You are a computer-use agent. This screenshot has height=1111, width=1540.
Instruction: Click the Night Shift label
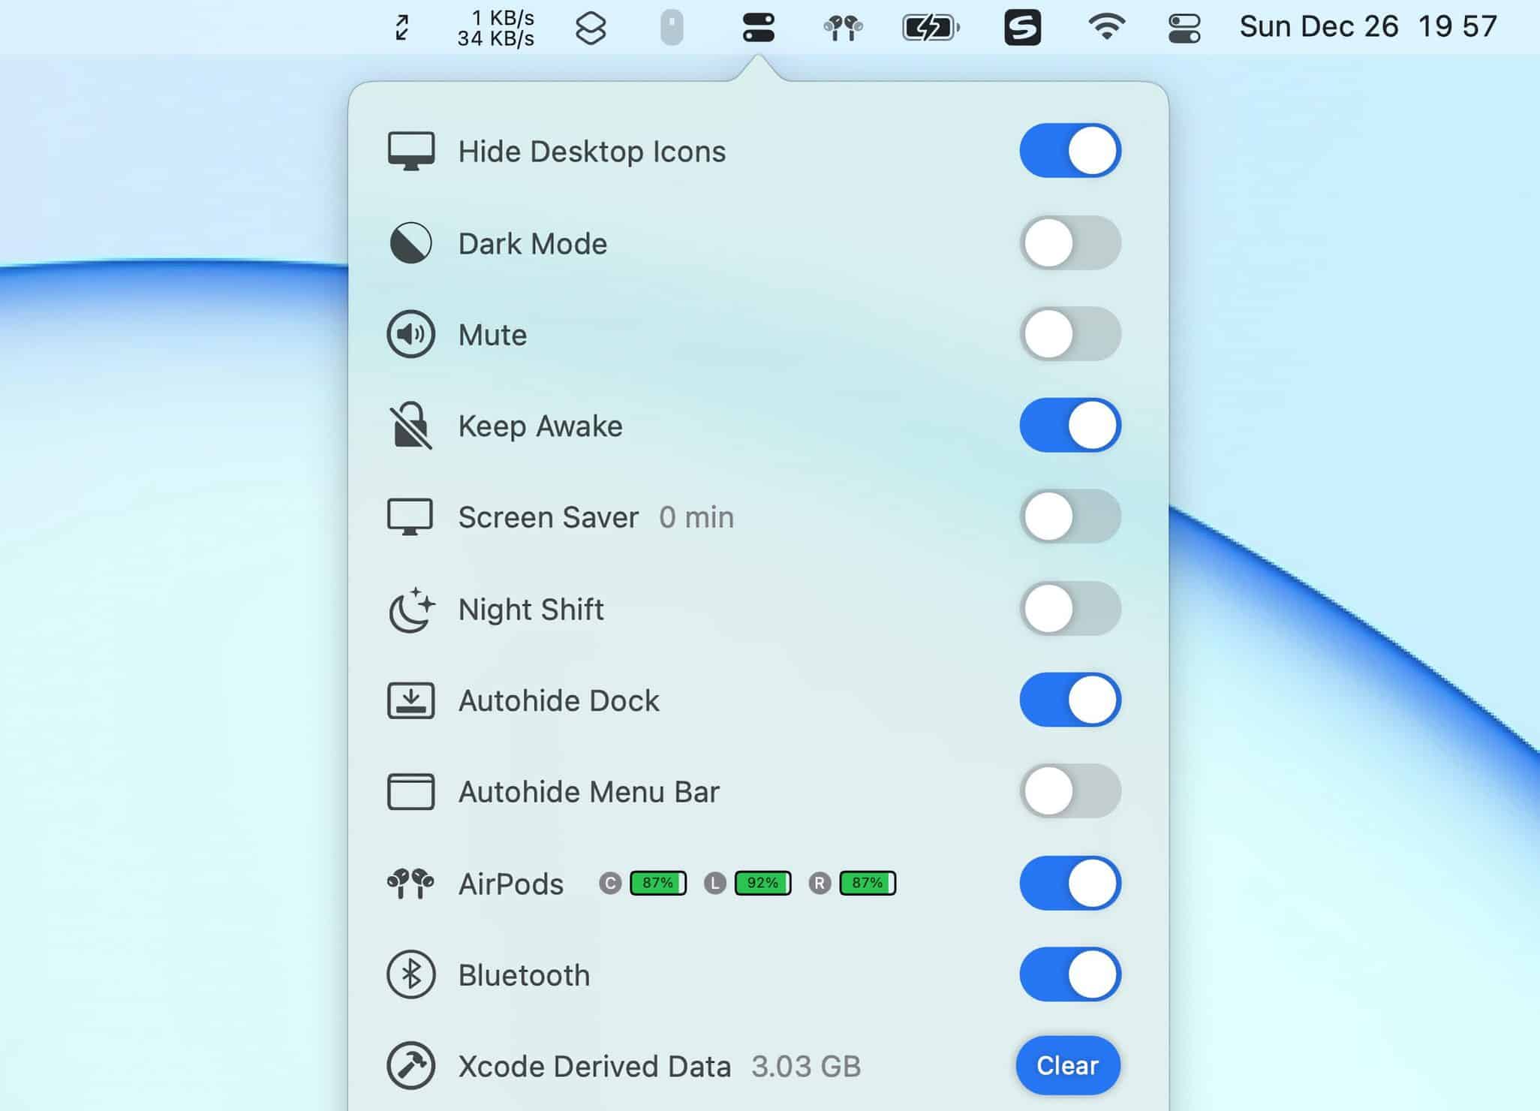pyautogui.click(x=531, y=609)
